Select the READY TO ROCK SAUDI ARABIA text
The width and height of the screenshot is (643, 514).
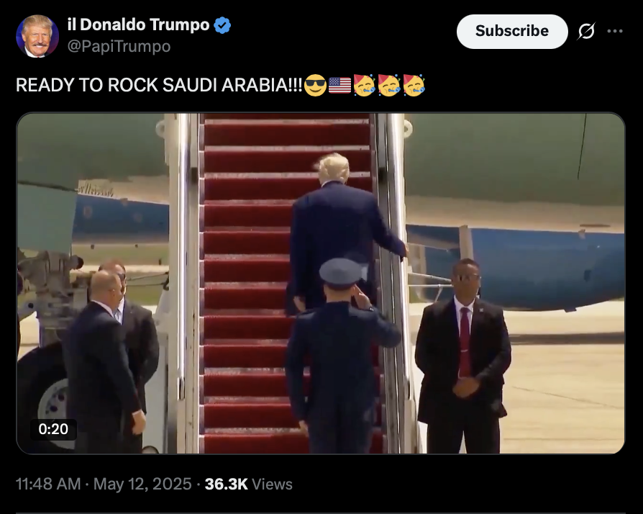pos(159,86)
